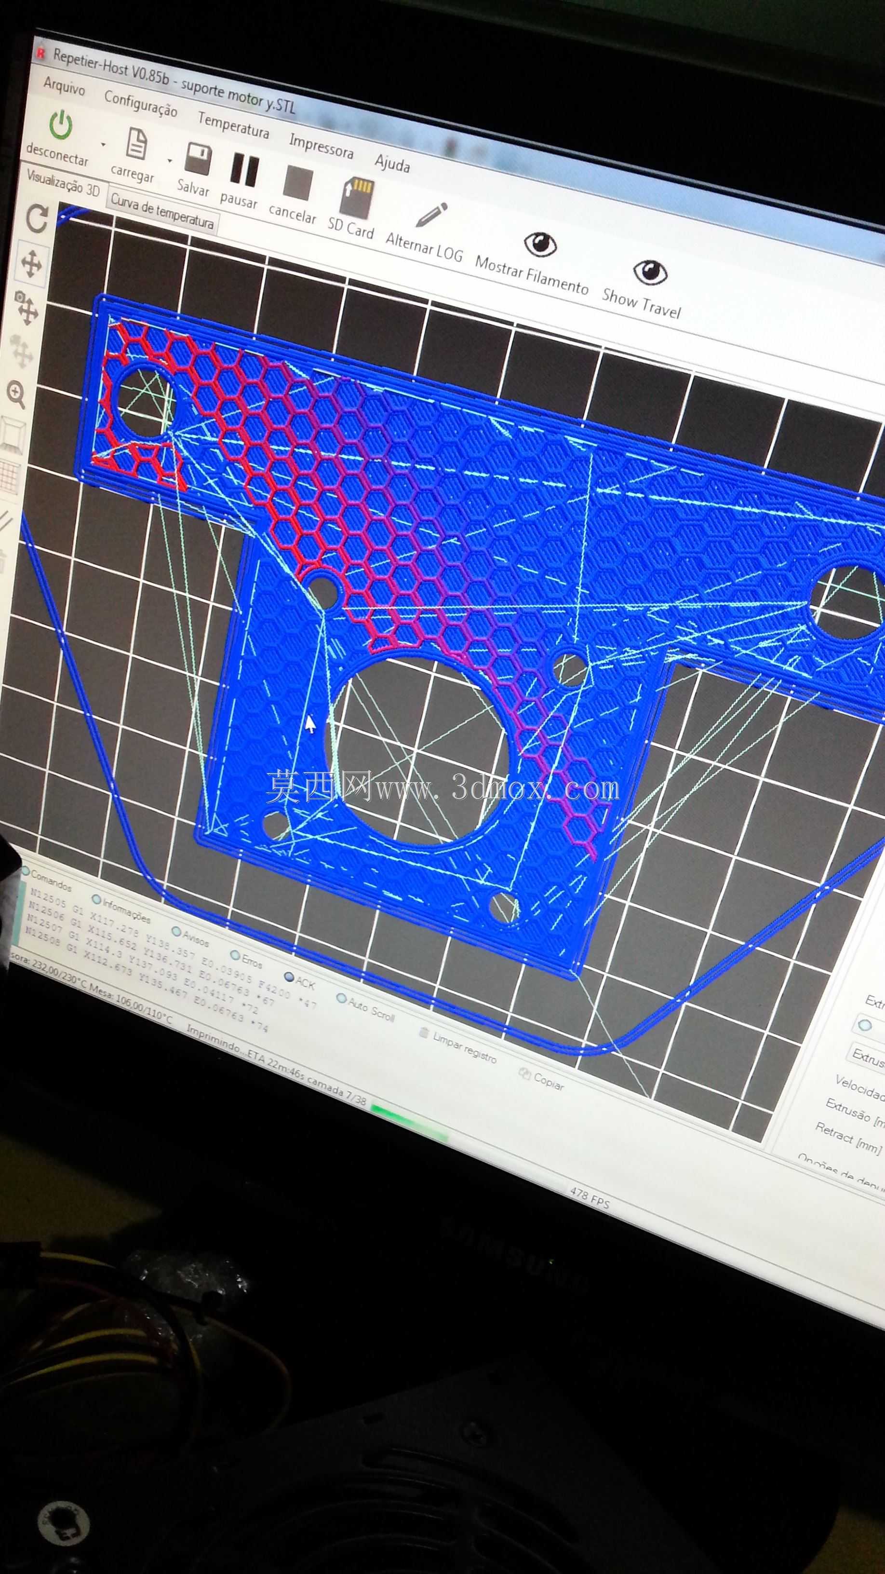885x1574 pixels.
Task: Open the SD Card manager icon
Action: coord(357,197)
